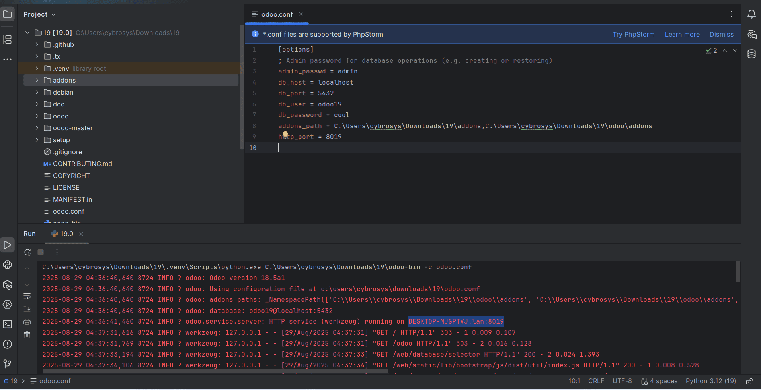761x390 pixels.
Task: Print the console output
Action: click(x=27, y=322)
